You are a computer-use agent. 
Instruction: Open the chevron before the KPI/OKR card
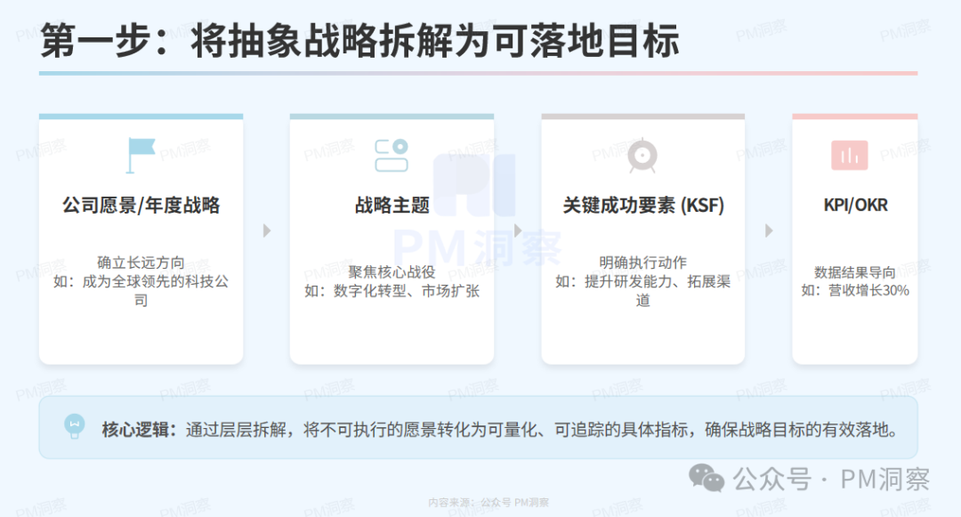(x=769, y=230)
